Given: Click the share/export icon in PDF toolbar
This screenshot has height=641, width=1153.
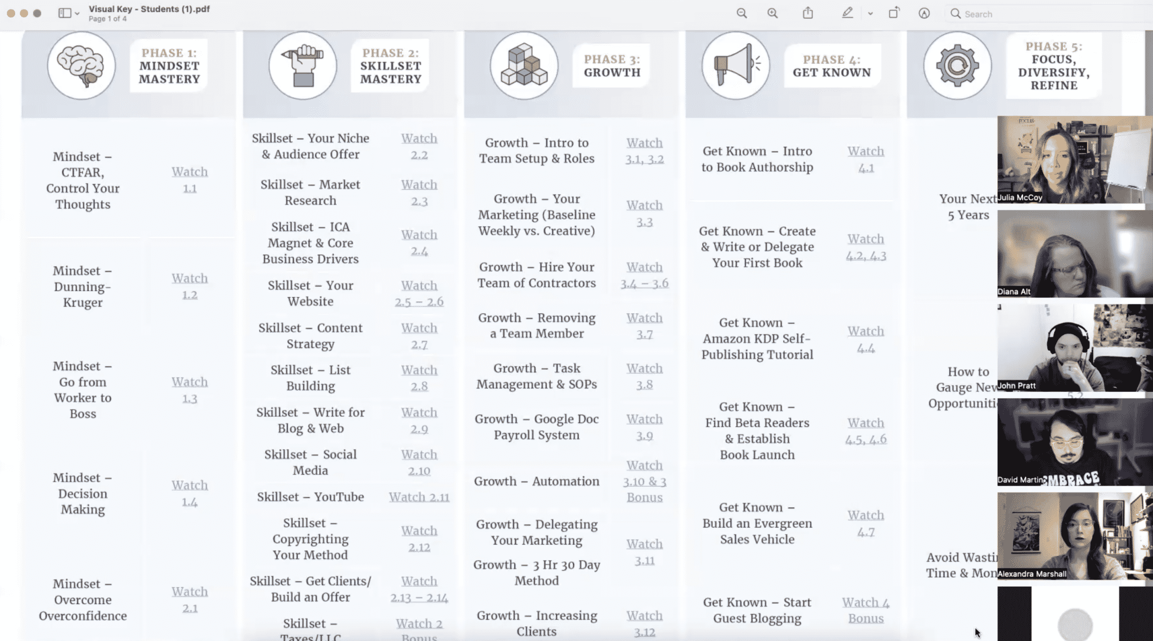Looking at the screenshot, I should pos(808,14).
